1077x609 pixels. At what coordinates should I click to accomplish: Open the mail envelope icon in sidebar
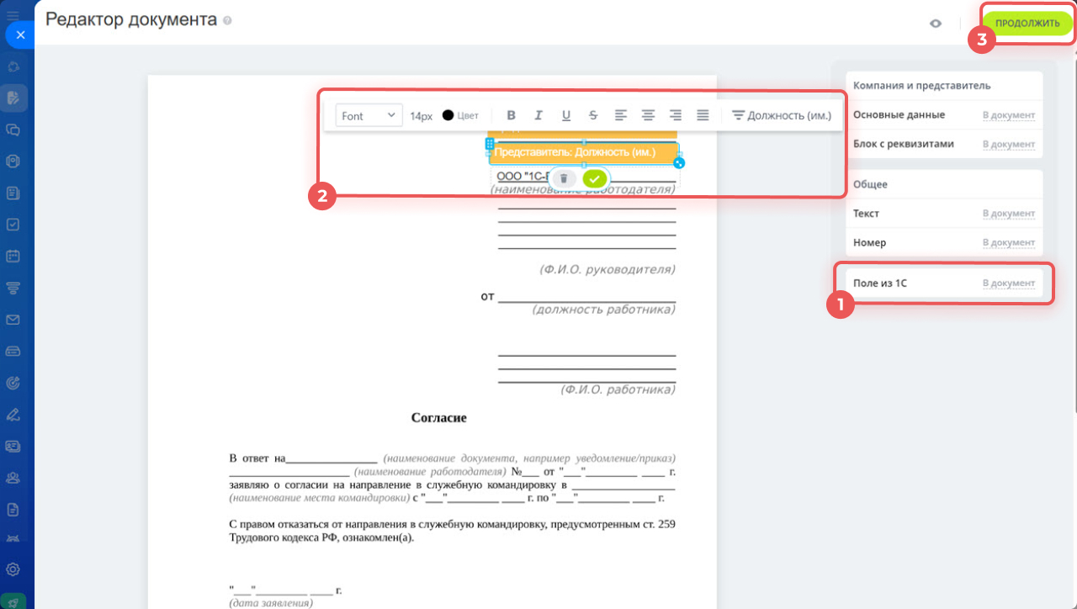click(x=13, y=320)
